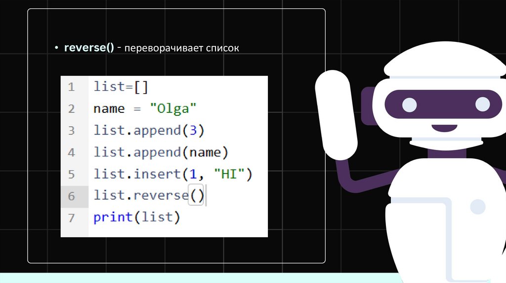The width and height of the screenshot is (506, 283).
Task: Select line number 1 in gutter
Action: click(71, 87)
